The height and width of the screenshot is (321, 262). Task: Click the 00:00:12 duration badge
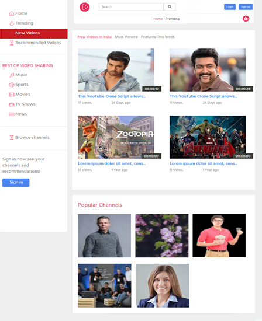152,89
